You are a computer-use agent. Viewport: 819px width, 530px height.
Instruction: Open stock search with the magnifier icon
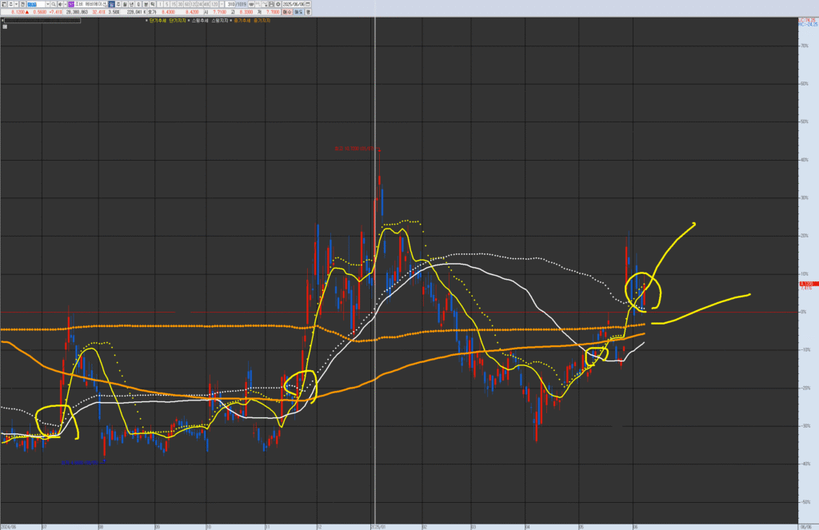(x=54, y=4)
